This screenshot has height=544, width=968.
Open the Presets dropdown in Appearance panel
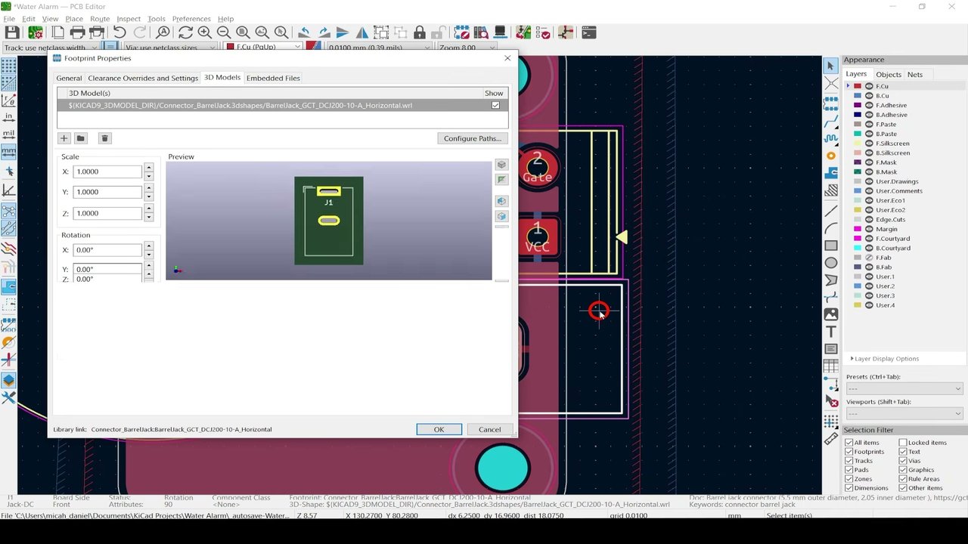pyautogui.click(x=904, y=388)
